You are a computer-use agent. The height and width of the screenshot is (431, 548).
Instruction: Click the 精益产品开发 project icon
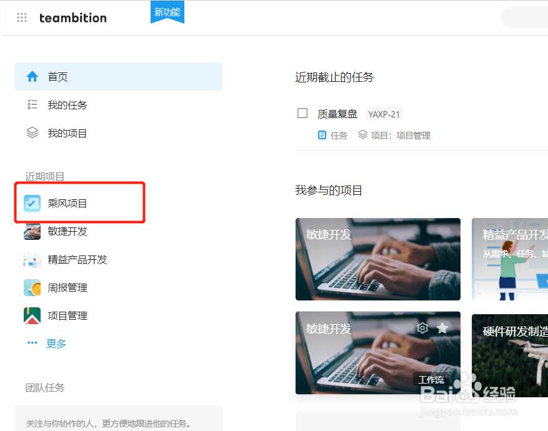31,259
